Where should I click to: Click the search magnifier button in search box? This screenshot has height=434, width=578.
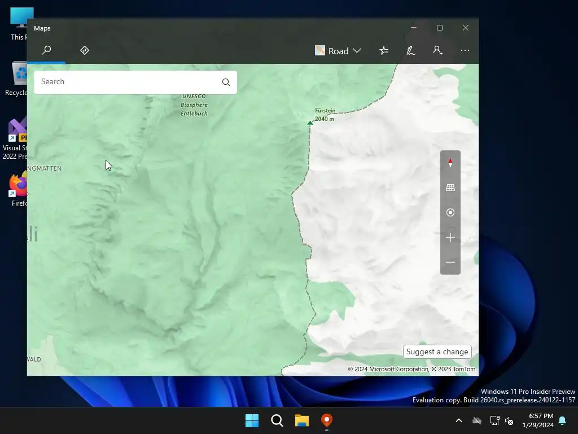coord(226,83)
